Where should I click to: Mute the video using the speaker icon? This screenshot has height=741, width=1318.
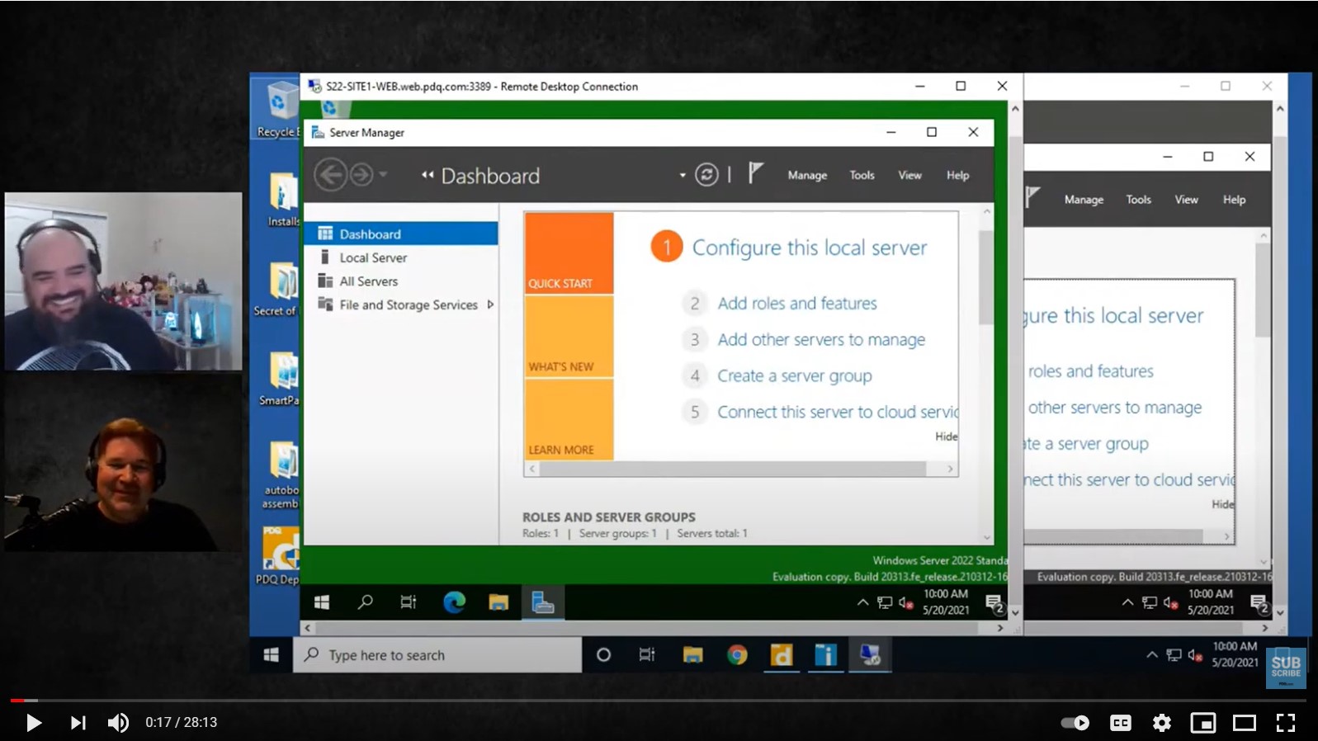pyautogui.click(x=118, y=723)
